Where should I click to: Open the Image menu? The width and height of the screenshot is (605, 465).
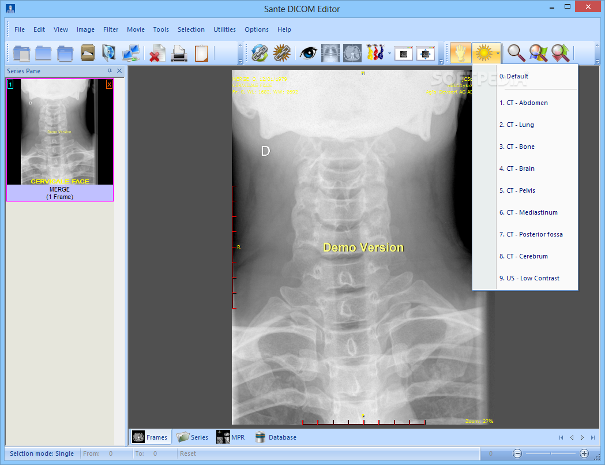coord(85,29)
